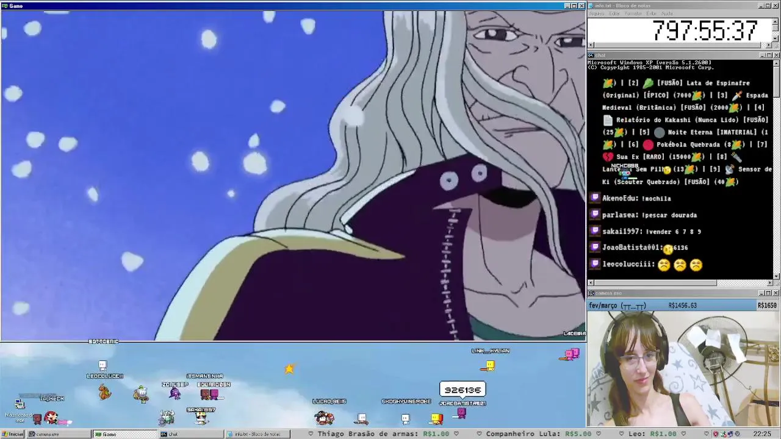Click Twitch icon beside AkenoEdu message

[x=596, y=198]
